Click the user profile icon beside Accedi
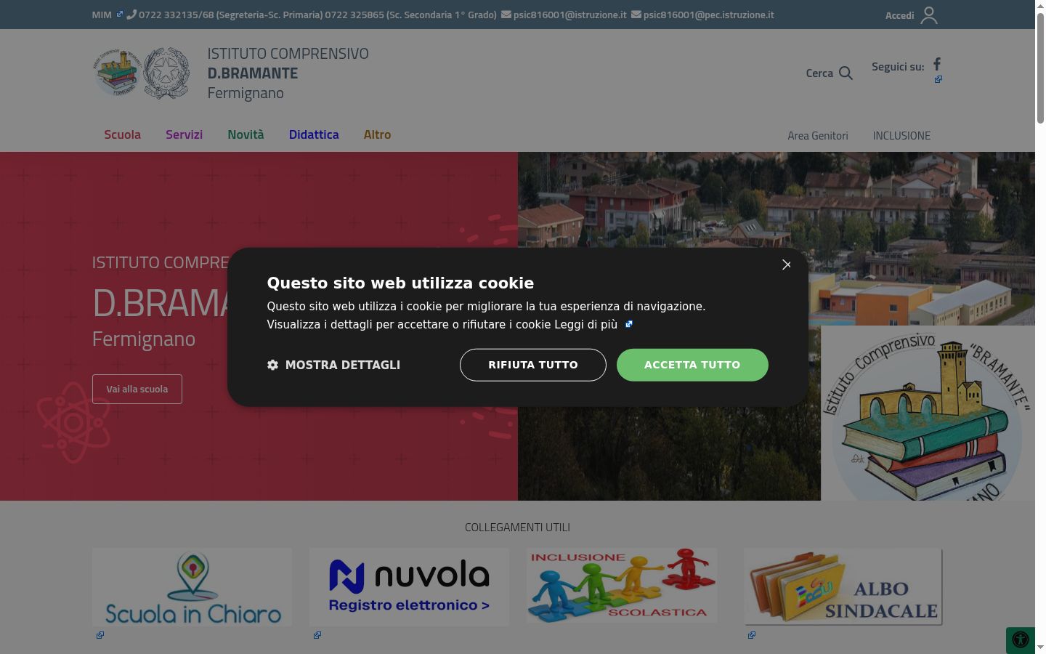This screenshot has height=654, width=1046. point(929,15)
